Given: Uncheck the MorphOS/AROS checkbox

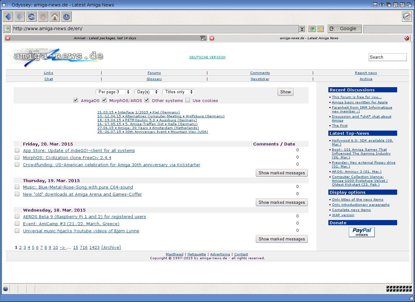Looking at the screenshot, I should (x=104, y=100).
